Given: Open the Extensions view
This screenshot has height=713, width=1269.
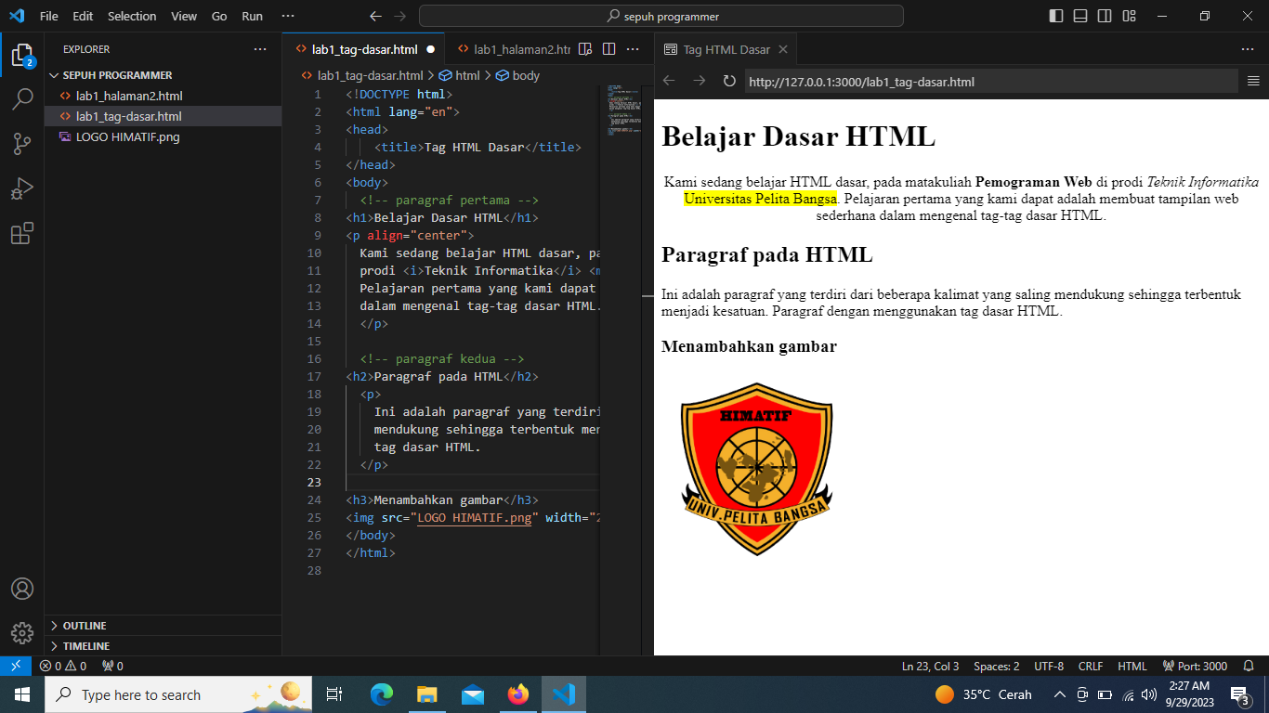Looking at the screenshot, I should pos(22,233).
